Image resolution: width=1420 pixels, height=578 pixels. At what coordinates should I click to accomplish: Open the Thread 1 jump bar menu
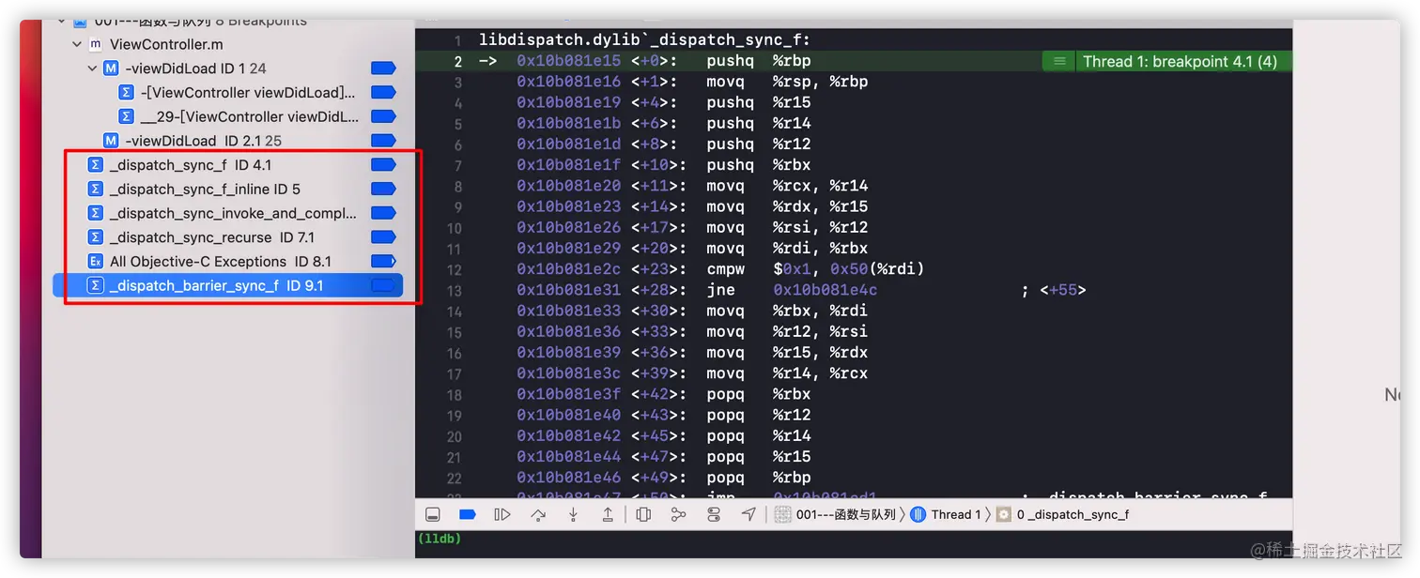pos(956,514)
